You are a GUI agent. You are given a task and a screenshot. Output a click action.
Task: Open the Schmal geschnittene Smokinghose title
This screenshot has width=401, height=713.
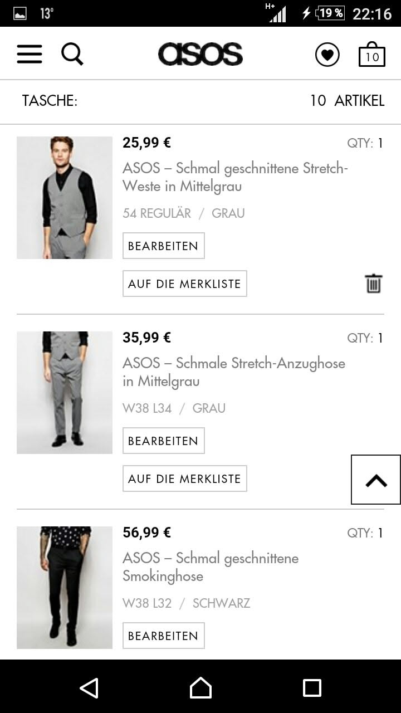[211, 567]
